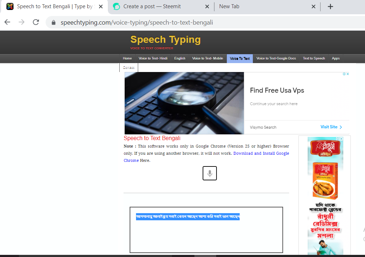The width and height of the screenshot is (365, 257).
Task: Click the address bar URL
Action: 137,22
